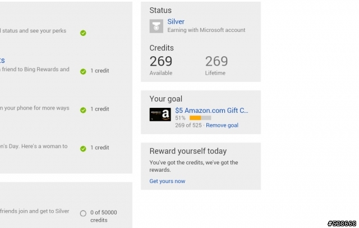Click green check beside 'status and see your perks'
The image size is (359, 228).
coord(83,33)
